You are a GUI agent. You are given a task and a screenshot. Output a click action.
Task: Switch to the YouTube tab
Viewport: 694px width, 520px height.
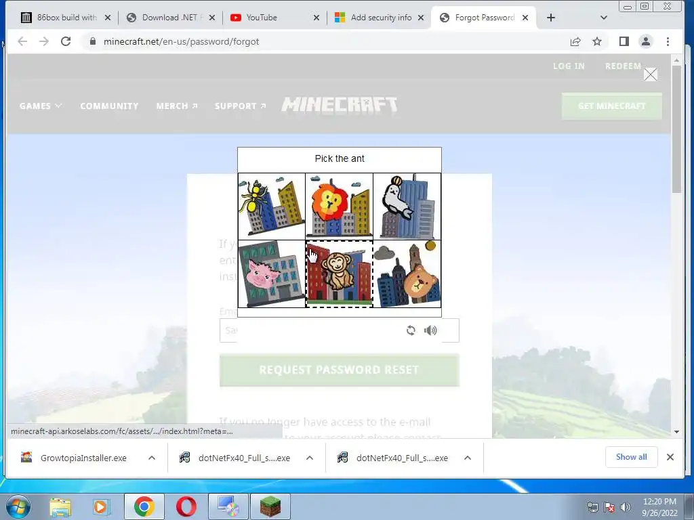(x=275, y=18)
